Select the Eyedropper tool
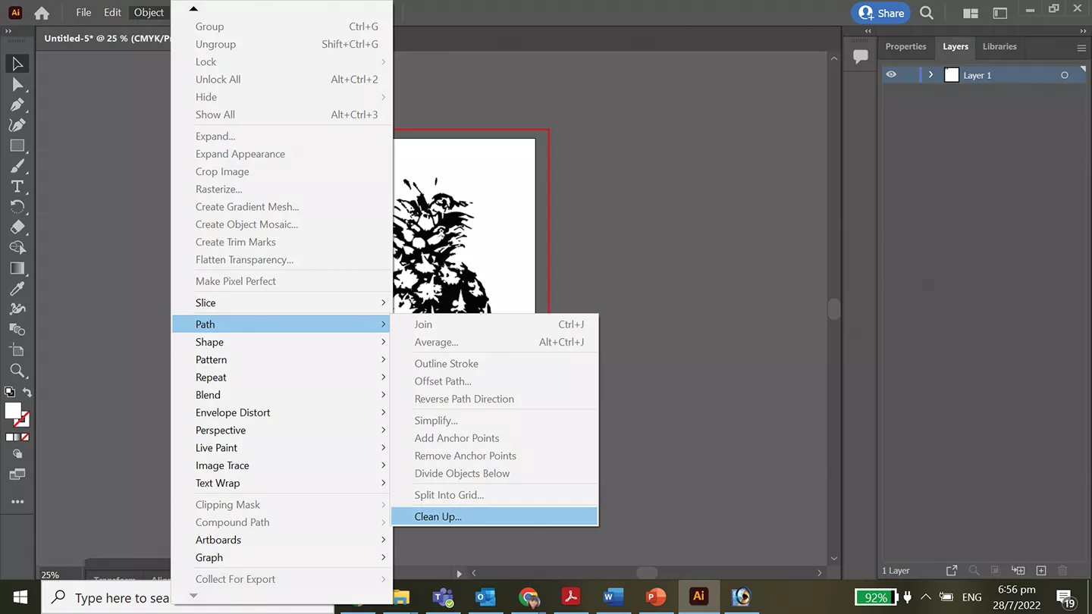The width and height of the screenshot is (1092, 614). point(17,289)
